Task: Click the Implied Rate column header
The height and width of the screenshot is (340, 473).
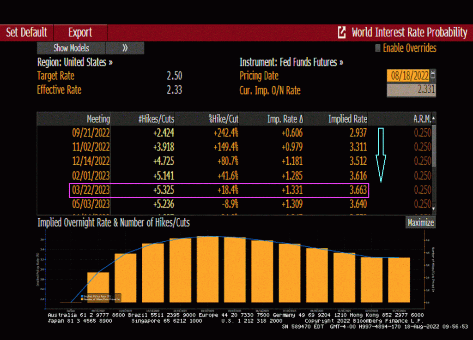Action: pos(347,119)
